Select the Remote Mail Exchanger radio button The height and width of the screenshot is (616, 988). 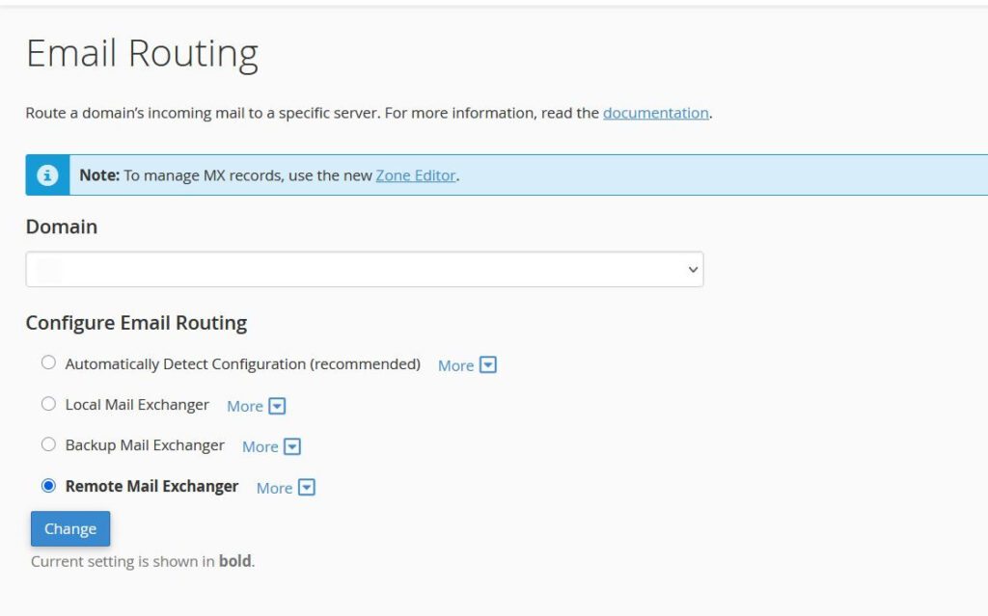(48, 486)
